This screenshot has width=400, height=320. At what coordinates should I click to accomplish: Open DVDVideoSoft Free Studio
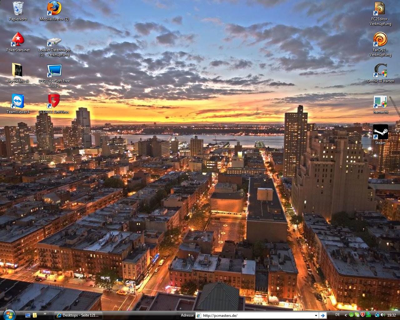click(54, 71)
